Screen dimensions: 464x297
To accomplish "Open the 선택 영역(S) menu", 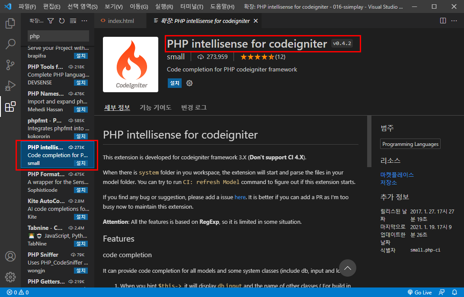I will pyautogui.click(x=83, y=6).
